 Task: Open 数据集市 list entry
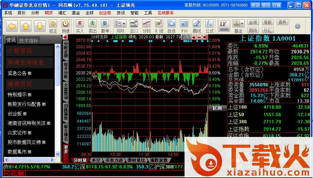pos(19,152)
